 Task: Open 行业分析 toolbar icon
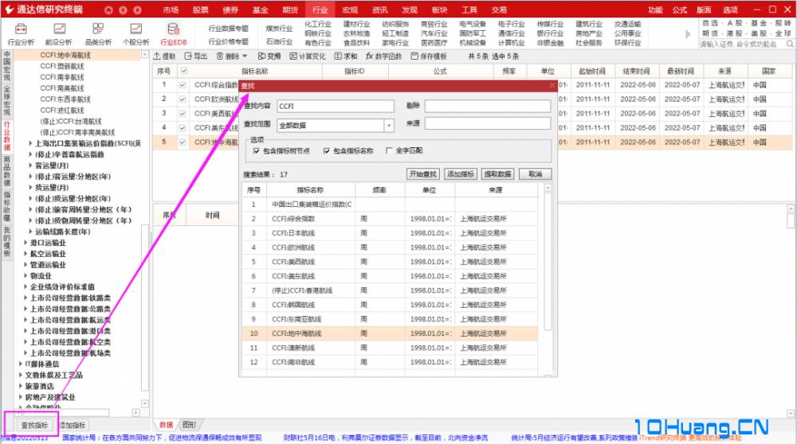point(21,34)
